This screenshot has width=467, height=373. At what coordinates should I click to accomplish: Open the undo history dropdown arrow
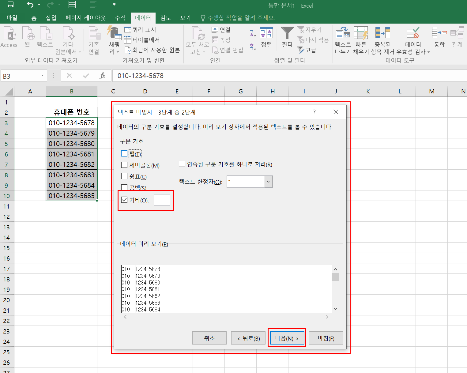(x=39, y=5)
